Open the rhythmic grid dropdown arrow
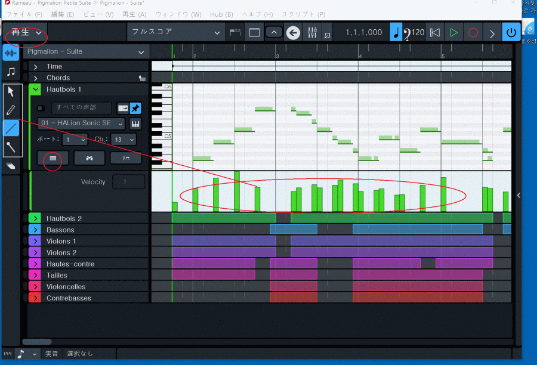This screenshot has height=365, width=537. coord(34,354)
